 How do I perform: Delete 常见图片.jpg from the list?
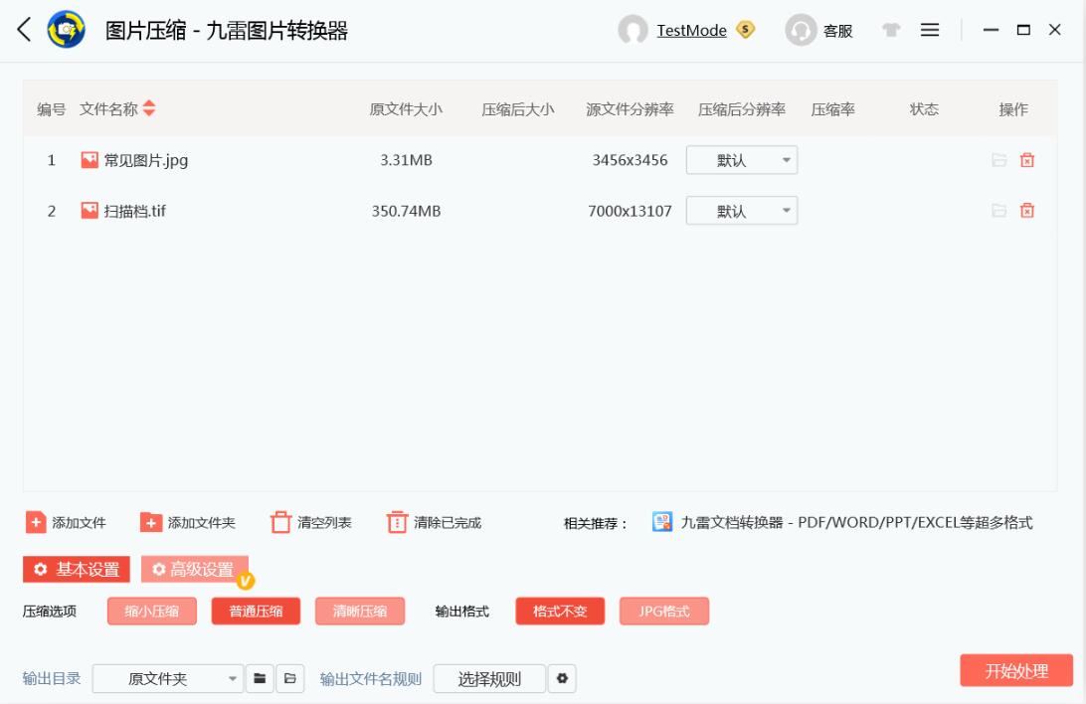1027,160
